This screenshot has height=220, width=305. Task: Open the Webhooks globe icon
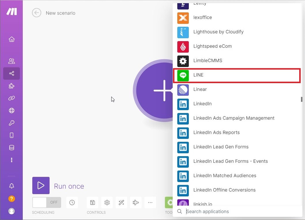[12, 111]
